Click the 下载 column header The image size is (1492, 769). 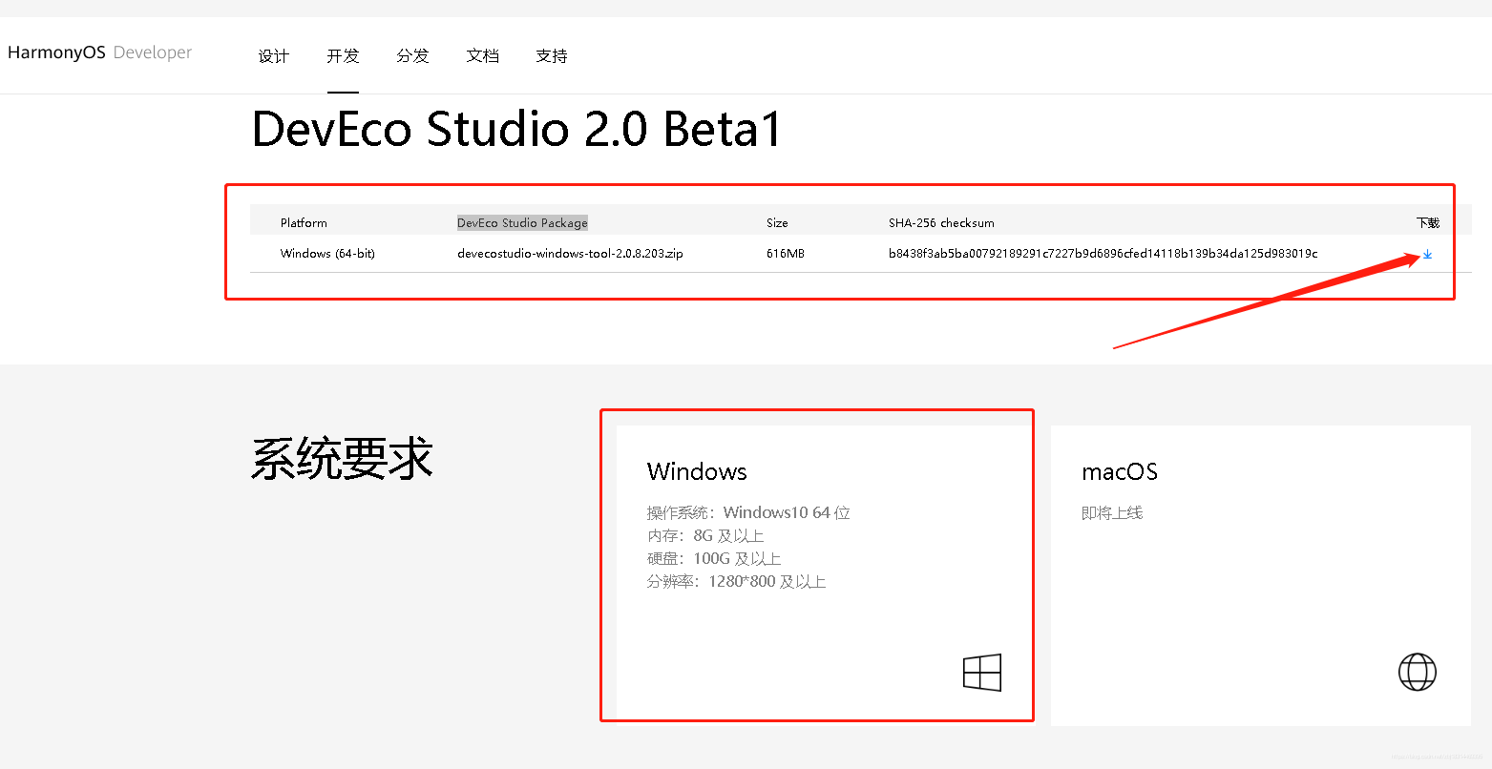tap(1428, 223)
